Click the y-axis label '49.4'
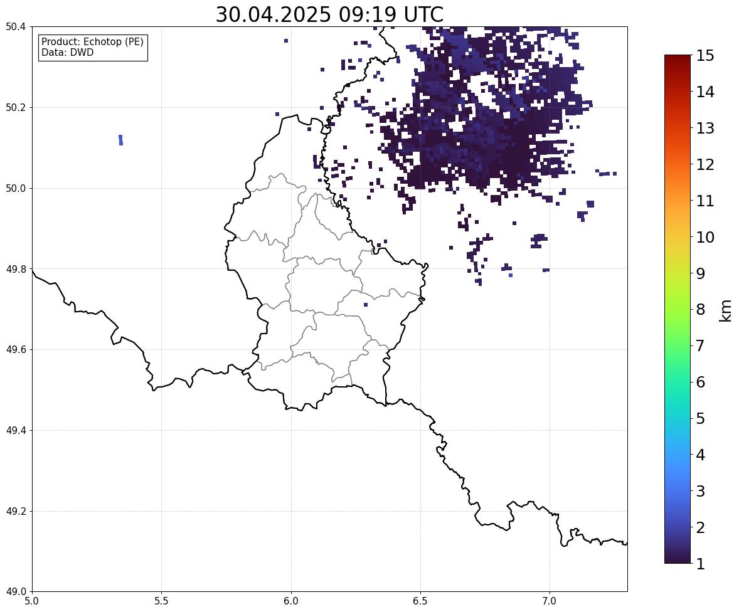 [16, 430]
